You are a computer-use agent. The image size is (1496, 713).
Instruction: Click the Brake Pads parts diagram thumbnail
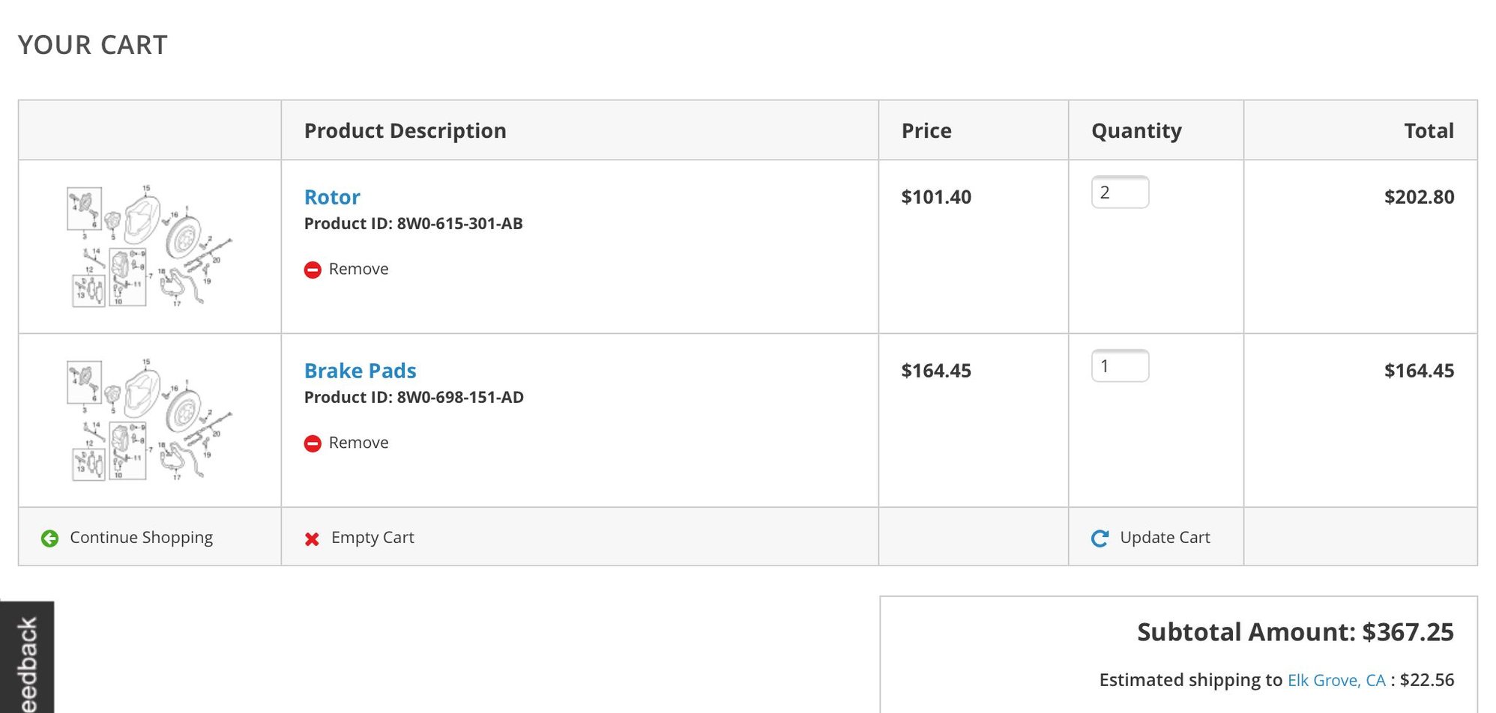point(149,419)
